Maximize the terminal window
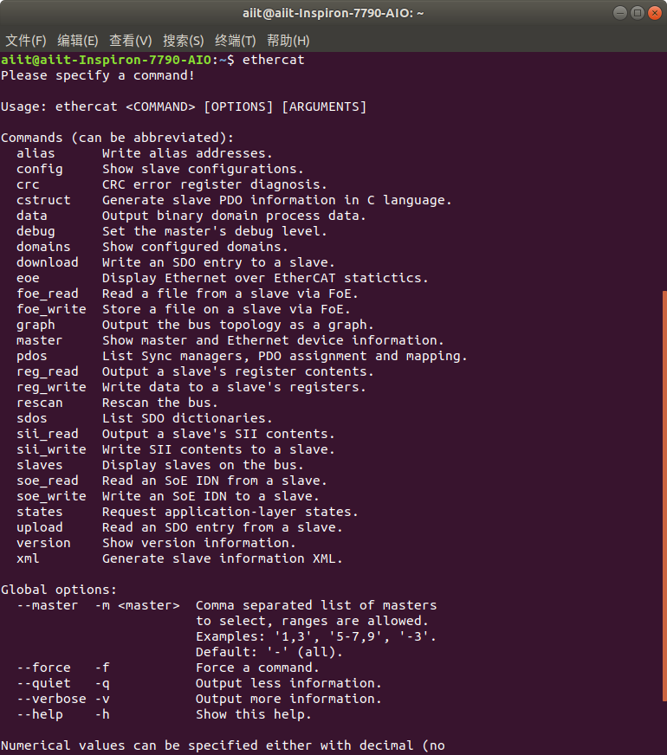This screenshot has height=755, width=667. [636, 13]
